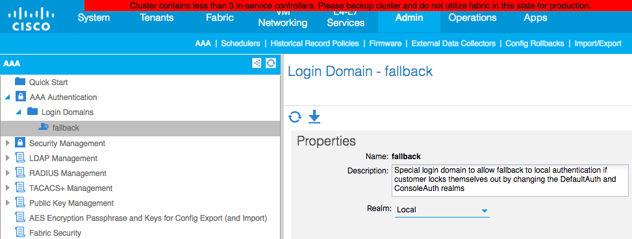Refresh the Login Domain properties
632x239 pixels.
point(295,117)
